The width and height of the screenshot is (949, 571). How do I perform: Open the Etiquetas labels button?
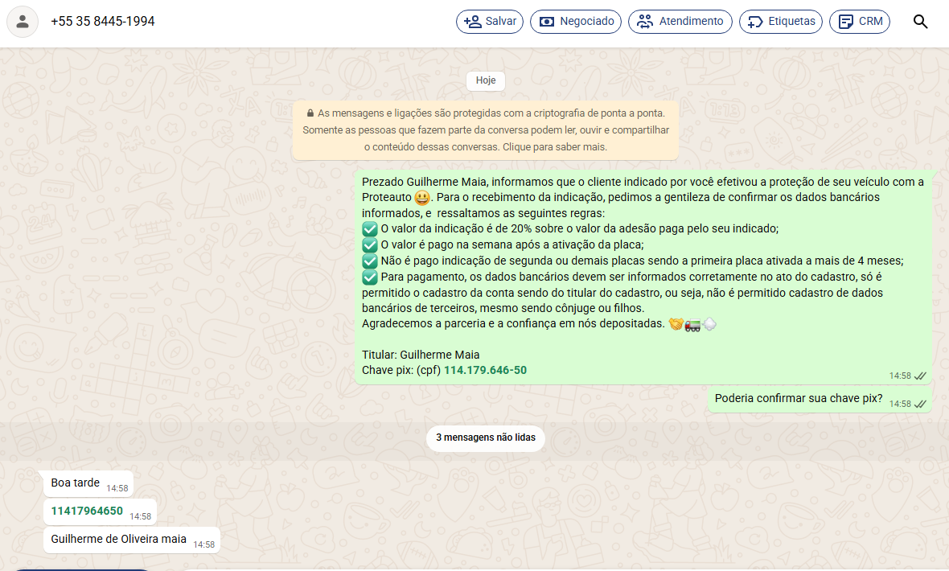point(780,22)
